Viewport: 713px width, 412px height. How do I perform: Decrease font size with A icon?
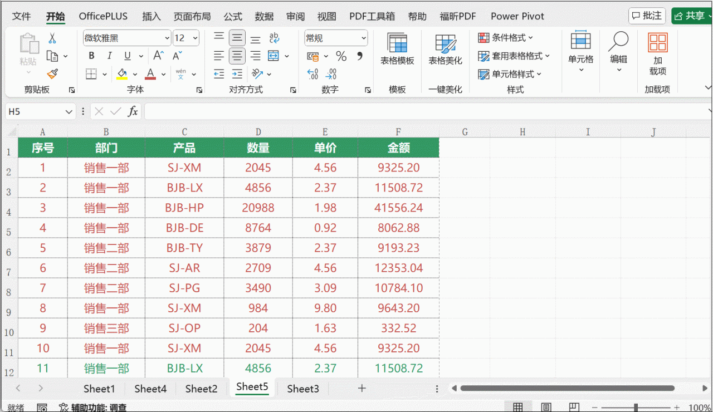point(177,56)
